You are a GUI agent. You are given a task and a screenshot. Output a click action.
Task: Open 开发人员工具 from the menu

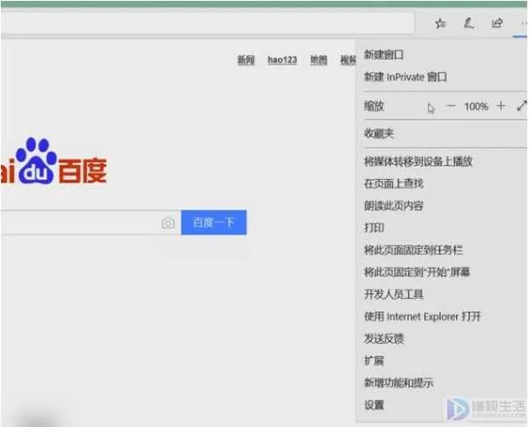point(393,294)
